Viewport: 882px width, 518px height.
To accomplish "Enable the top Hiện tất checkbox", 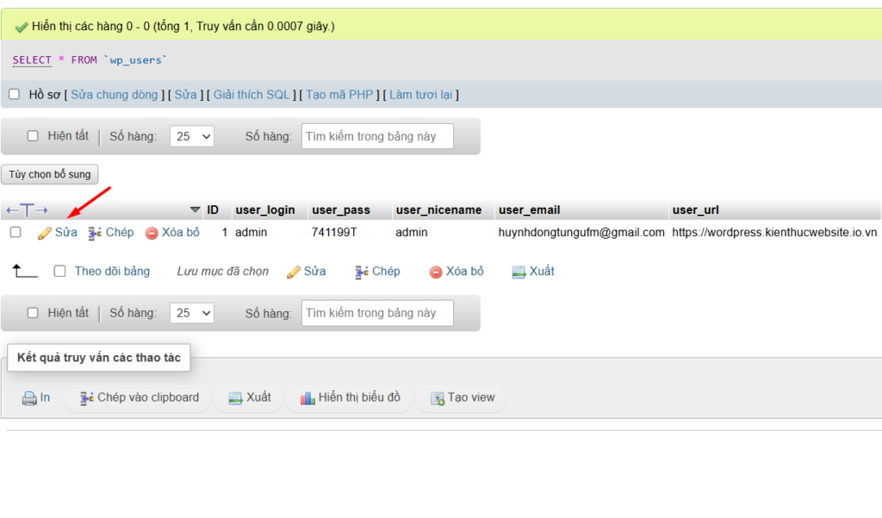I will tap(33, 135).
